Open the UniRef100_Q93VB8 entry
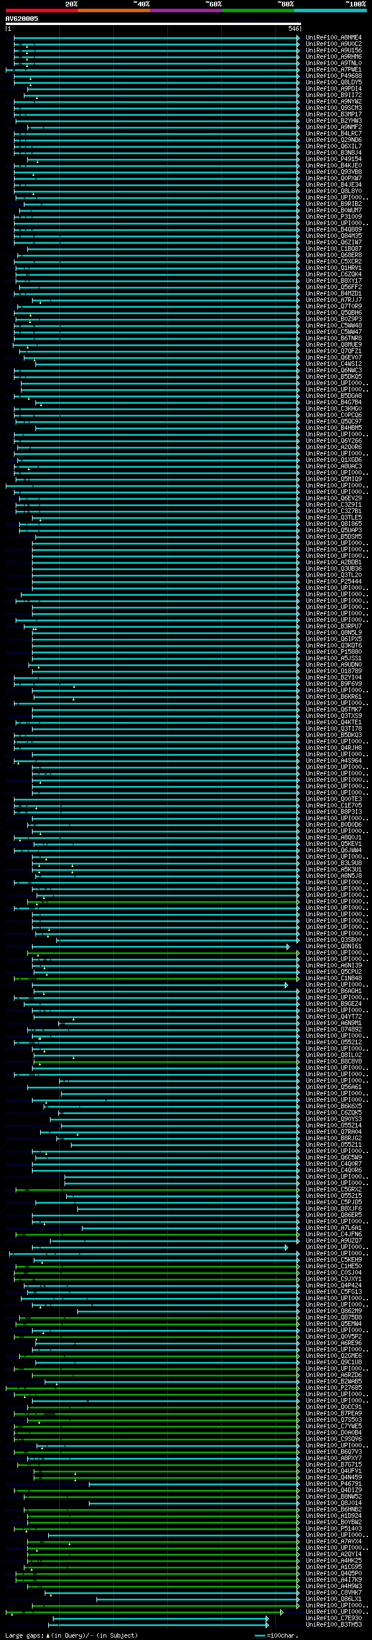The width and height of the screenshot is (372, 1640). [x=334, y=172]
